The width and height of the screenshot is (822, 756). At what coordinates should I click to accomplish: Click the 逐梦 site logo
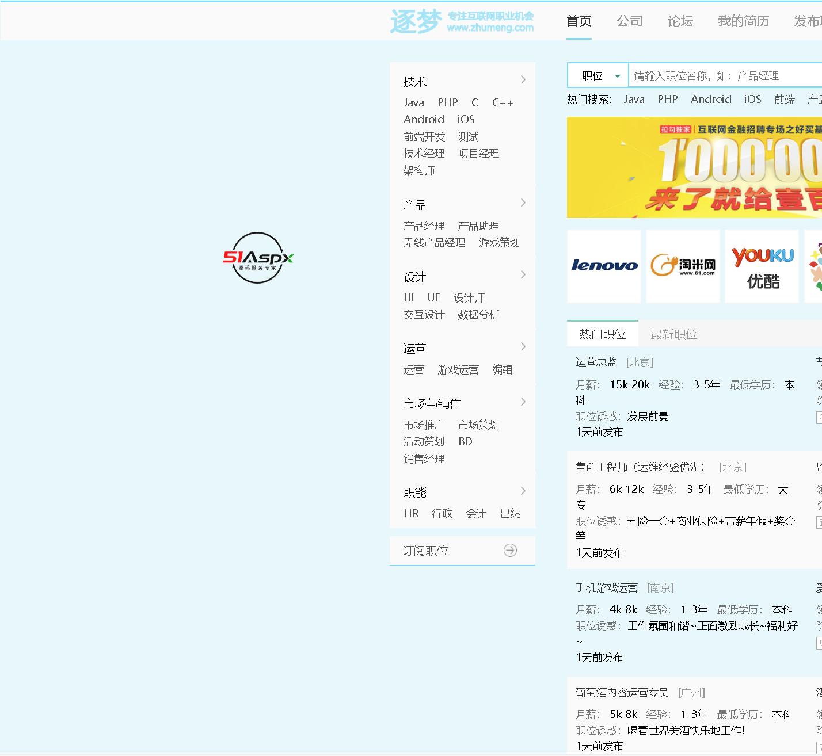462,21
